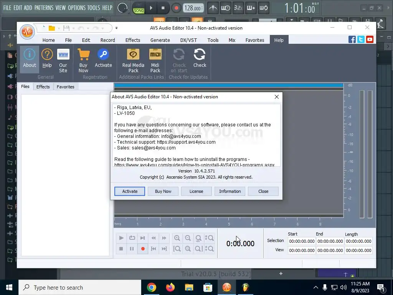Screen dimensions: 393x295
Task: Click the Selection Start time field
Action: (x=302, y=241)
